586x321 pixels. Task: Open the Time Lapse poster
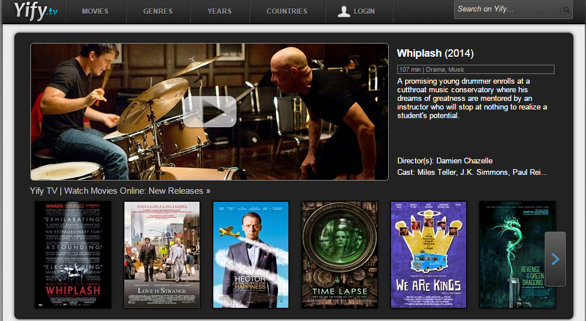tap(339, 255)
